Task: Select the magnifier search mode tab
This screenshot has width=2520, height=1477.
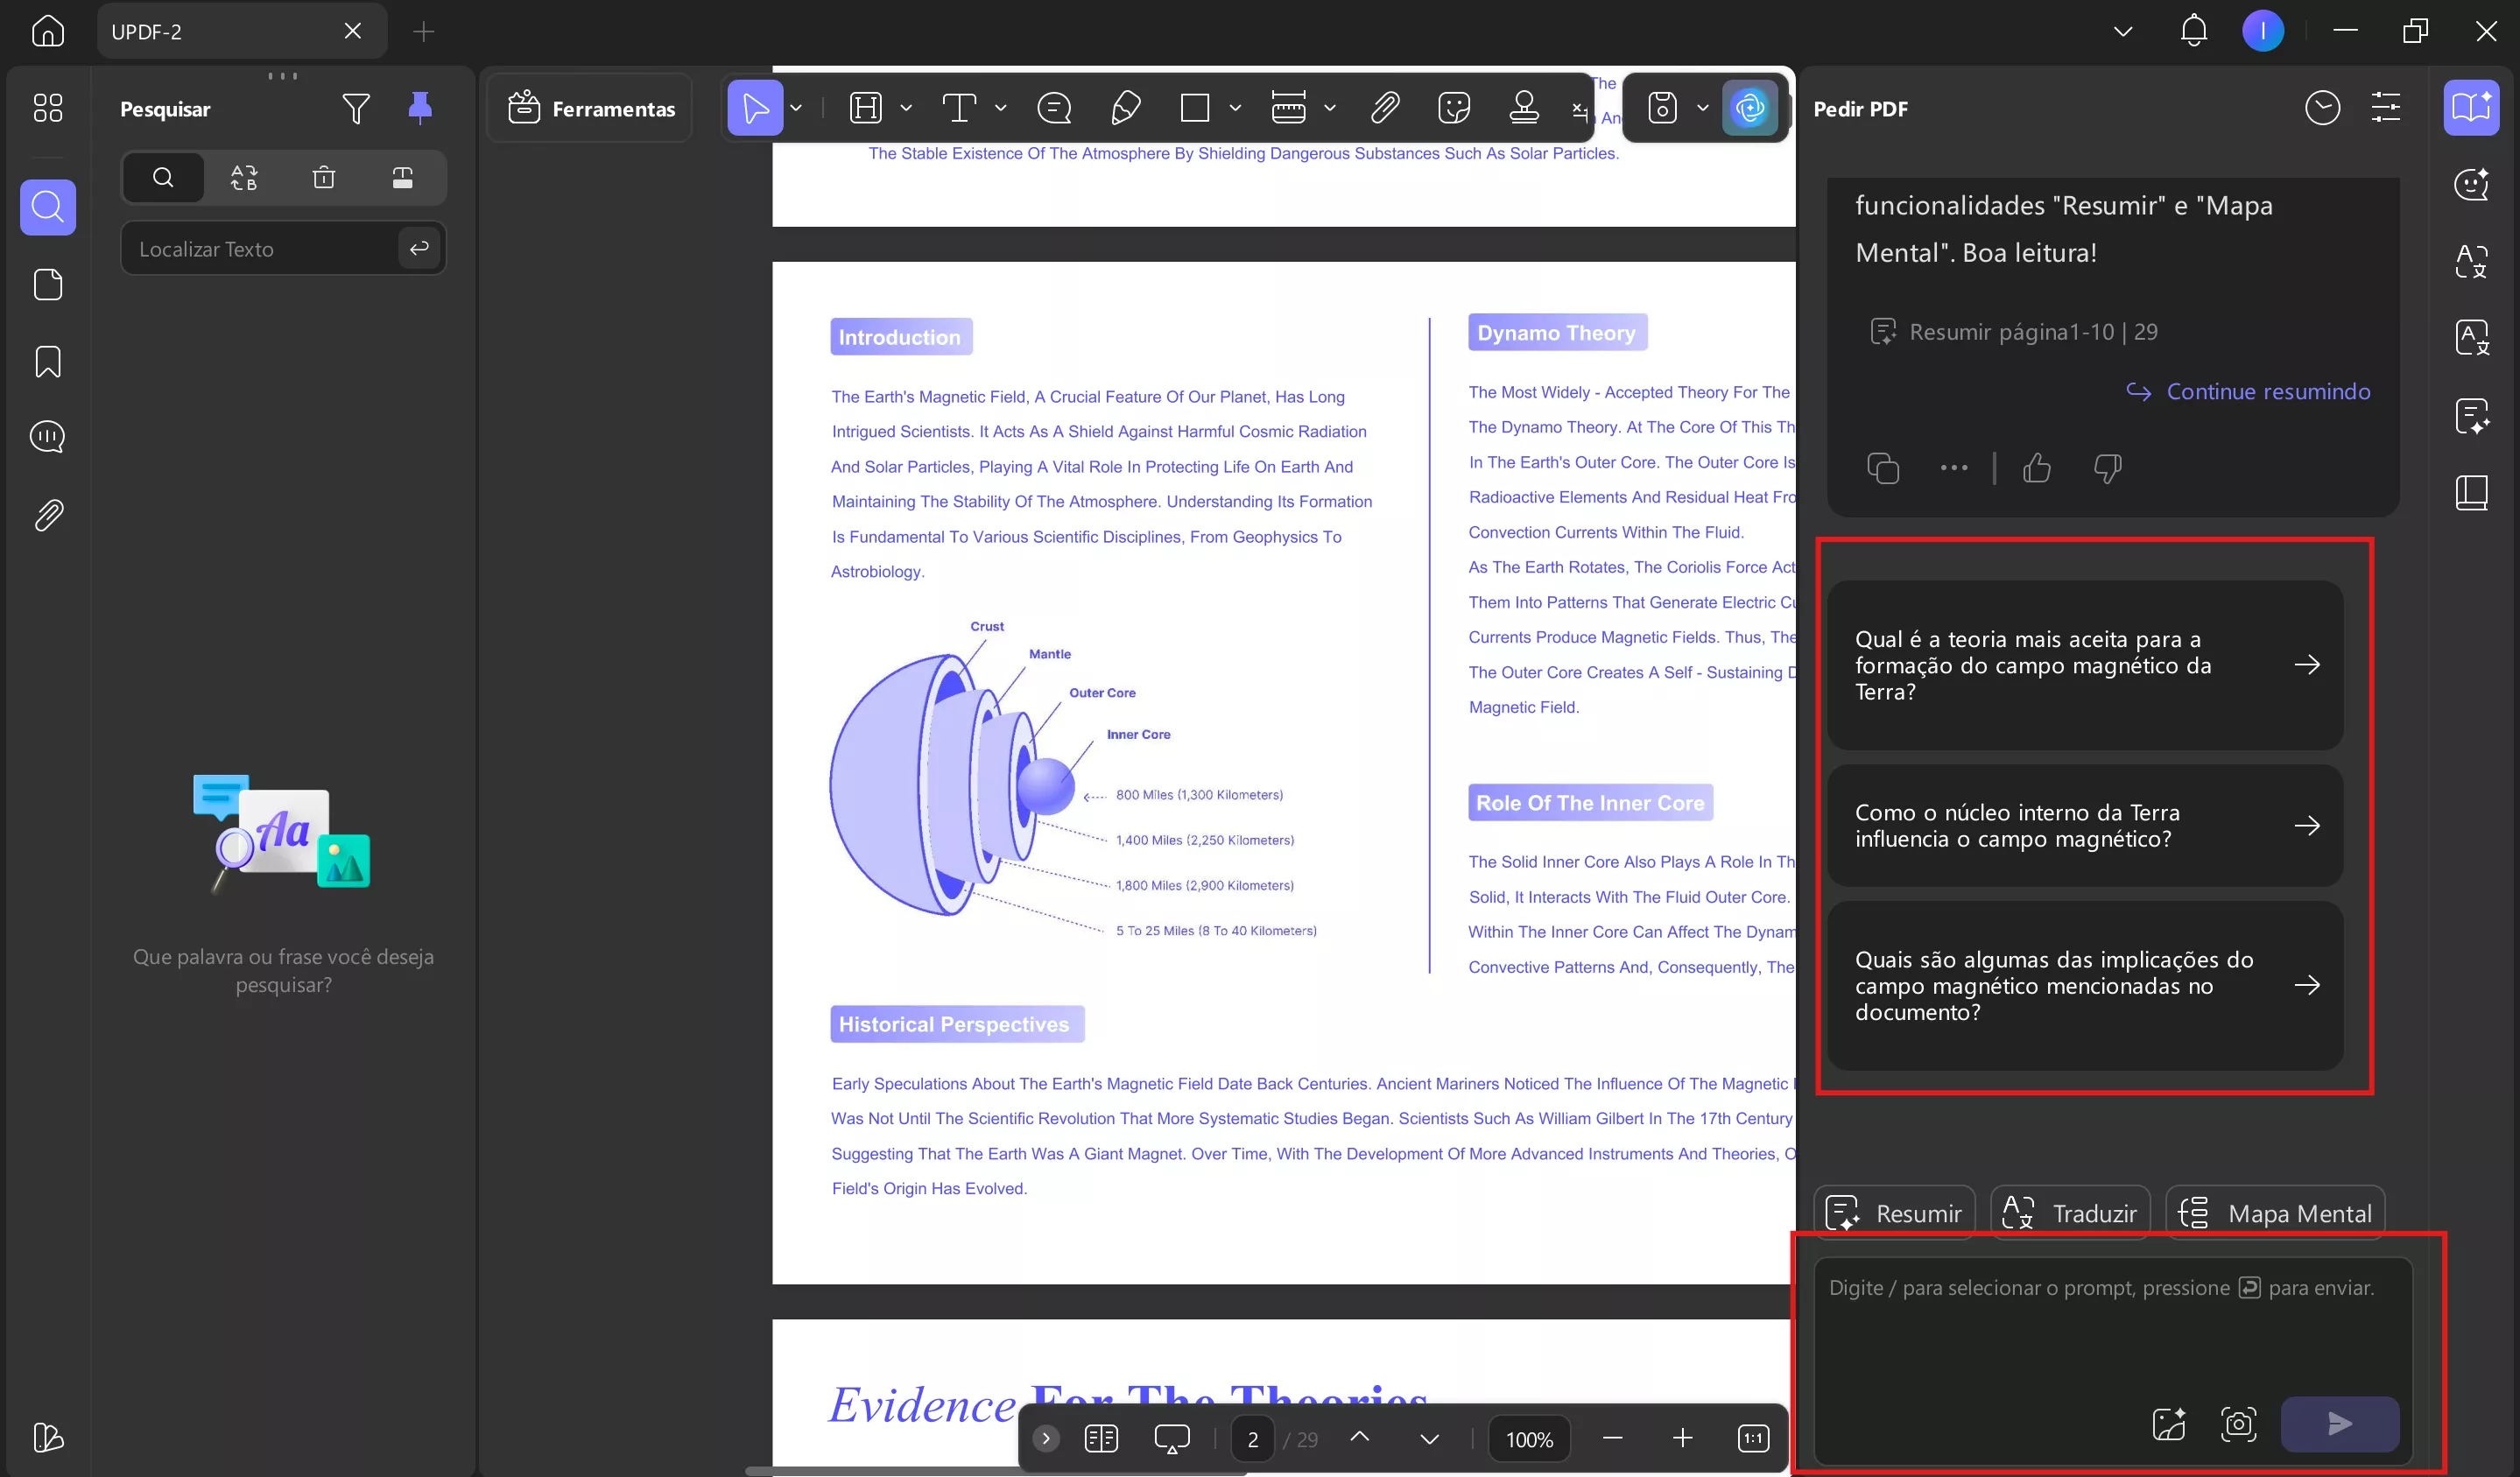Action: coord(164,178)
